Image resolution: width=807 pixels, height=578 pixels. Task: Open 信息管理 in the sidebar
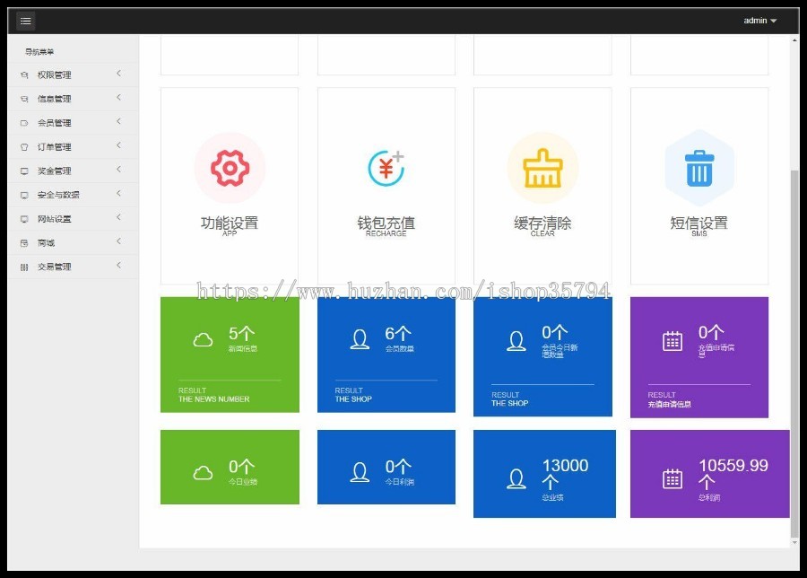(x=73, y=99)
